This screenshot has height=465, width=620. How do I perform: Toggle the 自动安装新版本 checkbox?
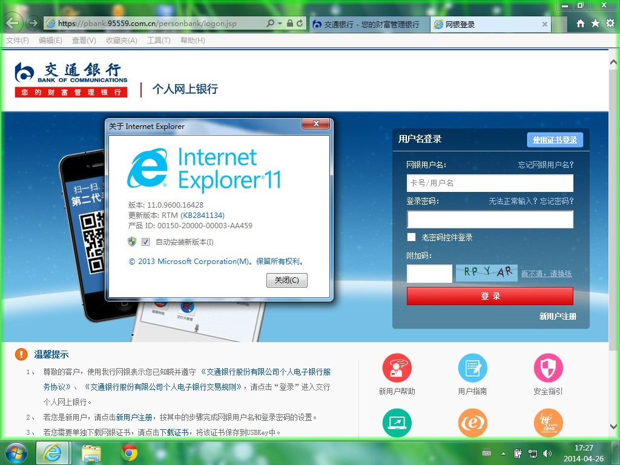click(x=145, y=242)
